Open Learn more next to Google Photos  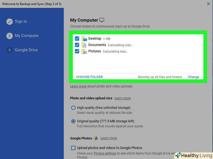pyautogui.click(x=109, y=138)
